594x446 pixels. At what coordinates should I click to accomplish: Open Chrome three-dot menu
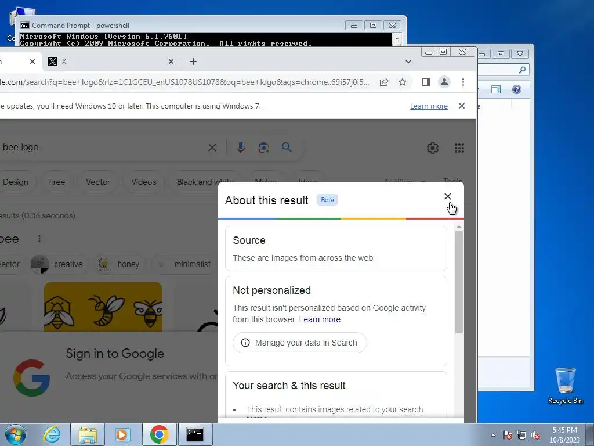point(463,82)
